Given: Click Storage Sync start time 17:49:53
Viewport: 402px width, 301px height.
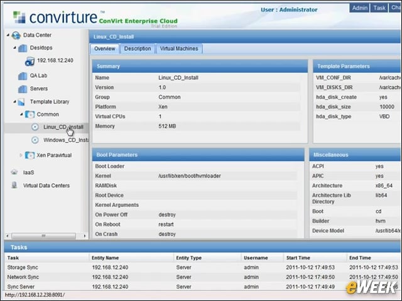Looking at the screenshot, I should point(310,268).
